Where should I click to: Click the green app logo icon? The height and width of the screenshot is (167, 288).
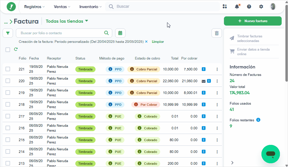(11, 7)
